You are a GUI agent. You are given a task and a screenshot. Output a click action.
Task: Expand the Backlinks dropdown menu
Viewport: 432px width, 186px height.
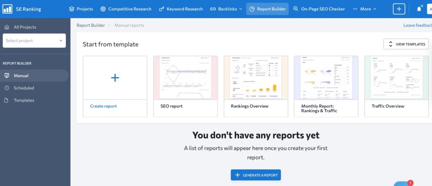click(226, 9)
